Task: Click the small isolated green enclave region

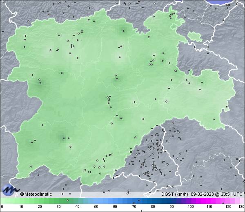Action: tap(195, 37)
